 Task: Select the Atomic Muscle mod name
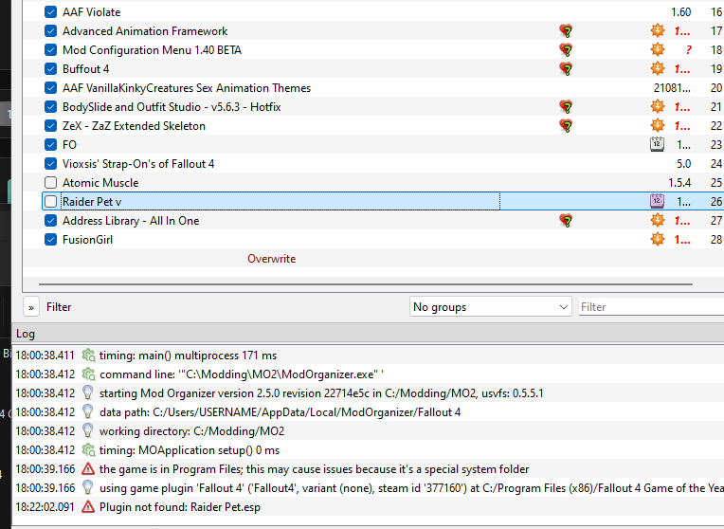[100, 182]
